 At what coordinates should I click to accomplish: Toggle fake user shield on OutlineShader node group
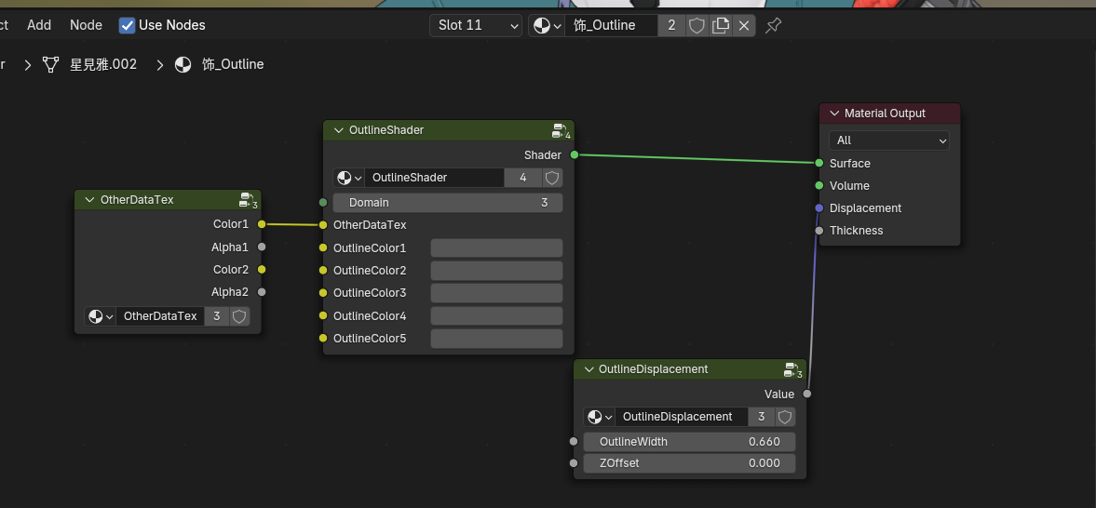(552, 178)
